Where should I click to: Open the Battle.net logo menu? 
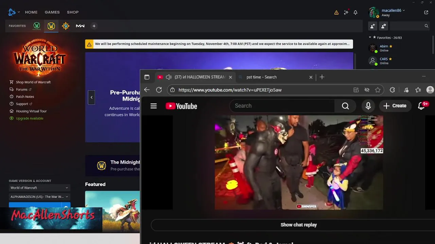[12, 12]
